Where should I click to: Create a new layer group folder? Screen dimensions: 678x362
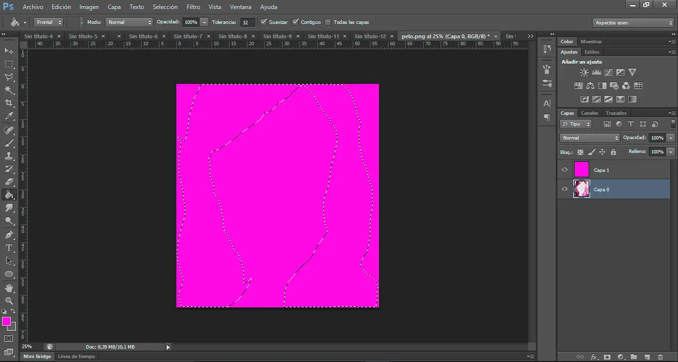point(633,357)
